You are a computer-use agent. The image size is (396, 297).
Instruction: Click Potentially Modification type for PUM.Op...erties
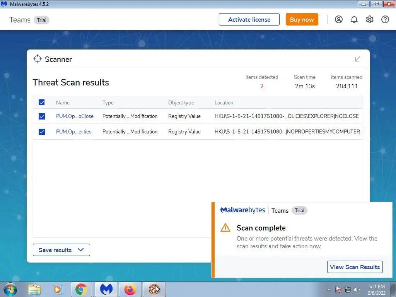[130, 131]
